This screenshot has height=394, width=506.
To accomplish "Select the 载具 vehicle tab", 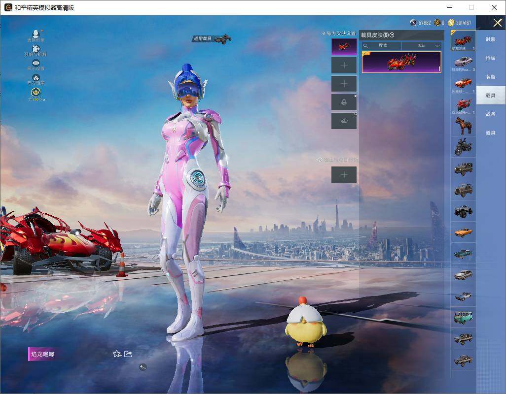I will [x=491, y=96].
